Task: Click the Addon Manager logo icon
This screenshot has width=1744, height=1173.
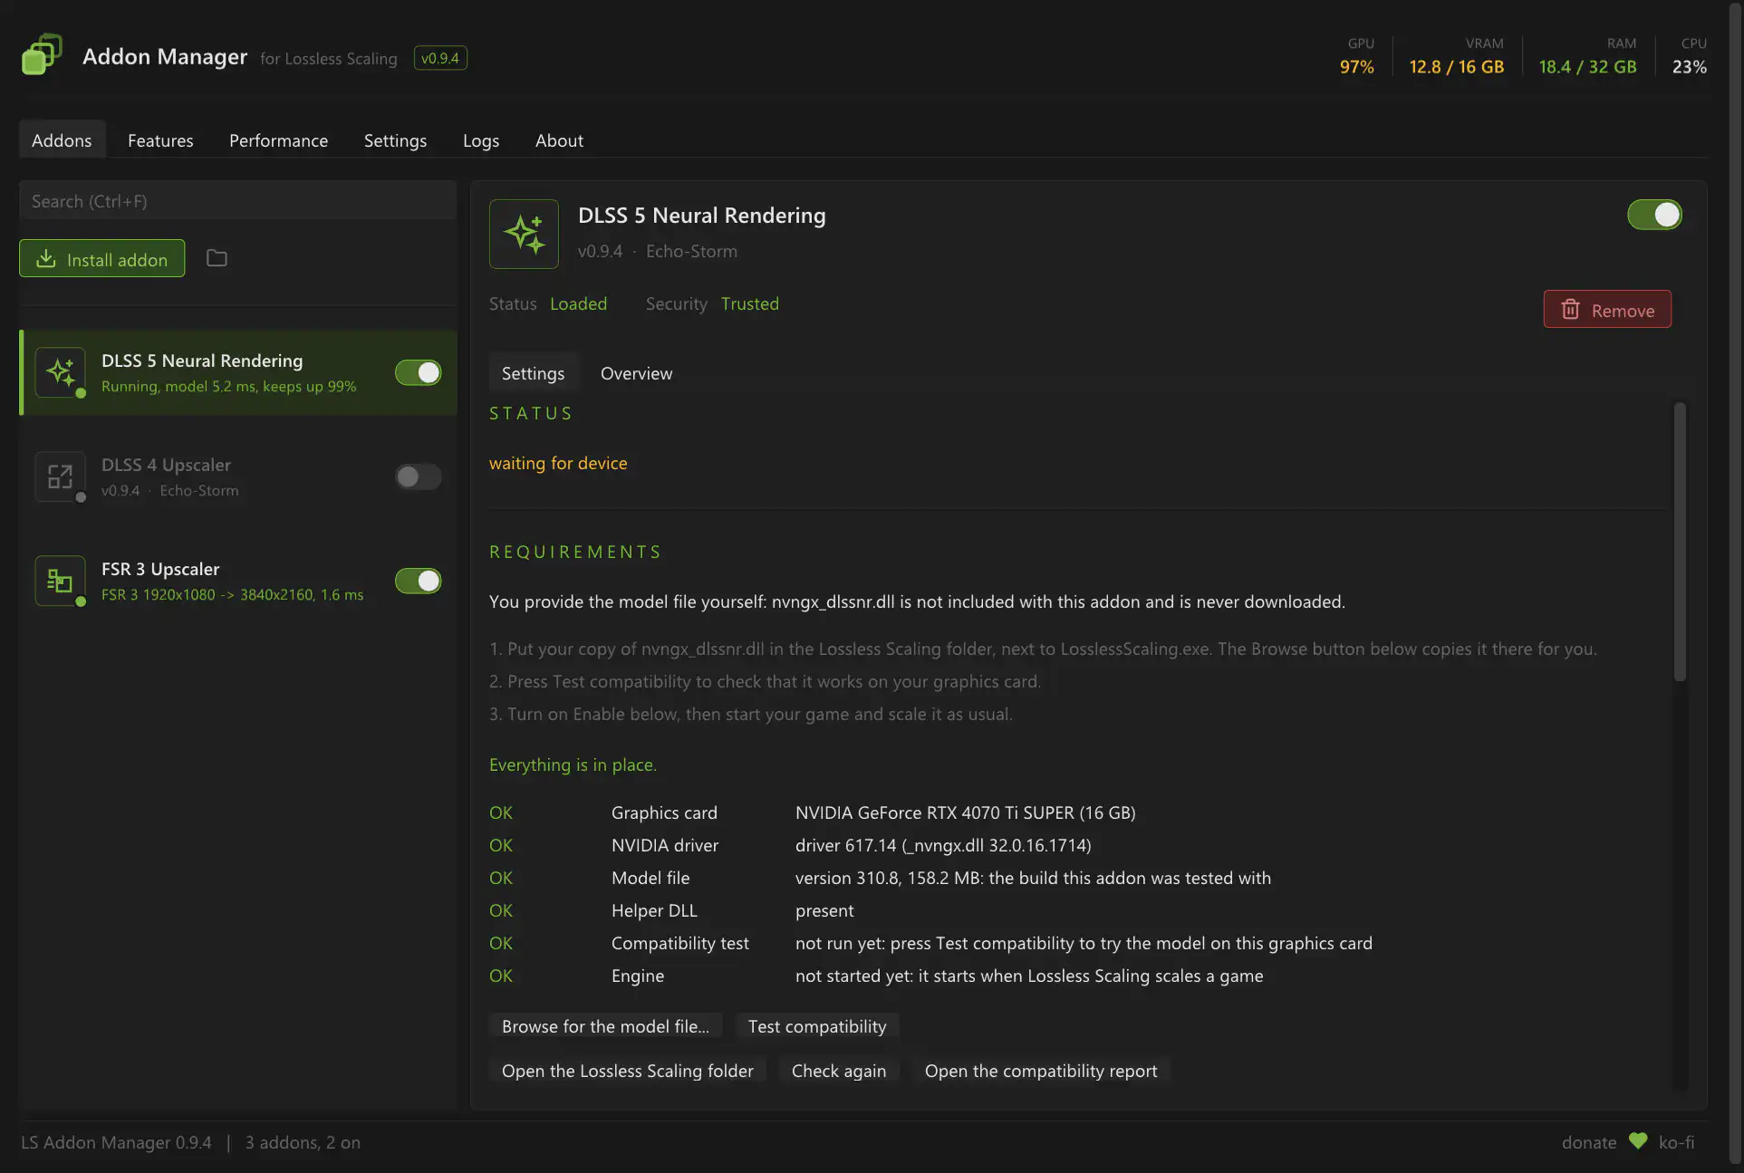Action: tap(42, 54)
